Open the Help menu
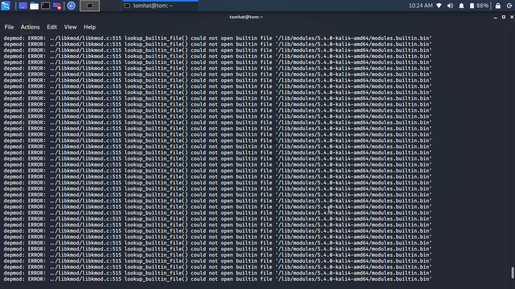 point(90,27)
